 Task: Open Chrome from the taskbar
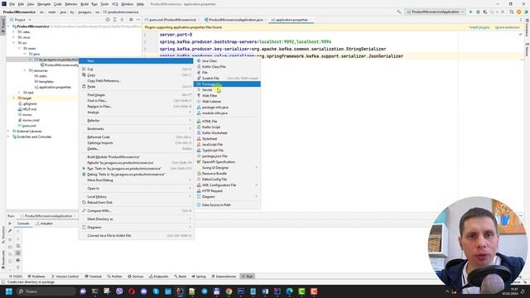pos(229,291)
